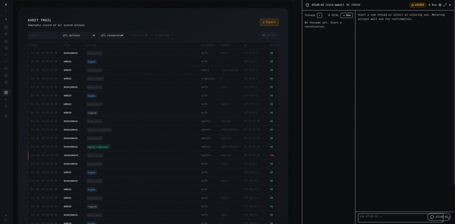This screenshot has width=455, height=224.
Task: Open the building icon in left sidebar
Action: pyautogui.click(x=6, y=41)
